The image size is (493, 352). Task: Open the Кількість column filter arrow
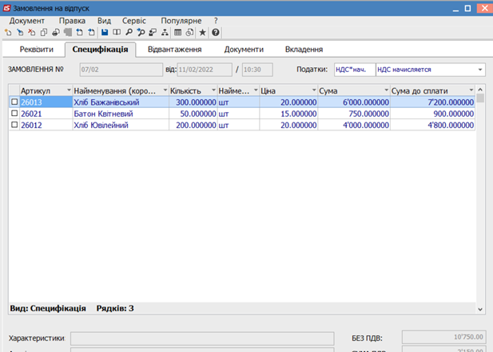tap(213, 90)
